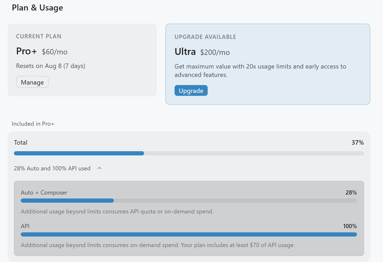Click the Ultra plan title
The height and width of the screenshot is (262, 383).
[185, 52]
